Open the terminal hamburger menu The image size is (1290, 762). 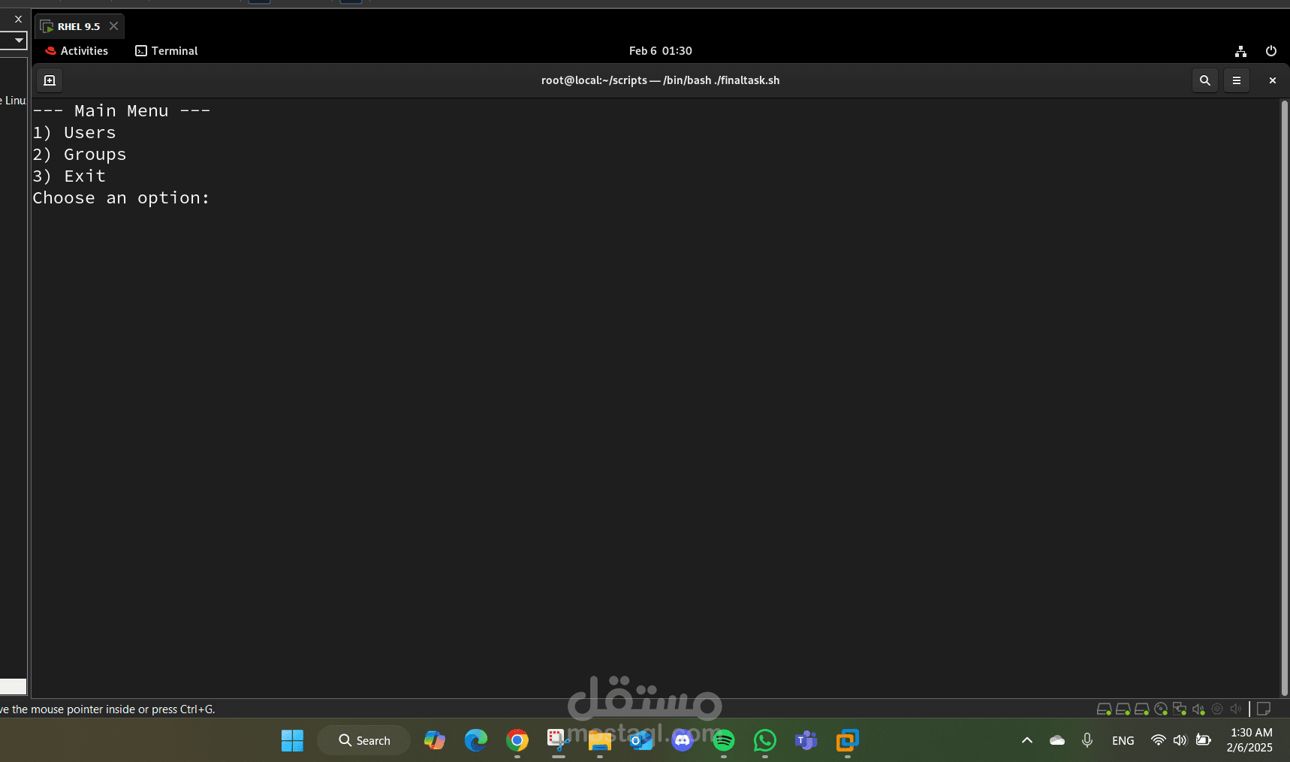coord(1237,80)
